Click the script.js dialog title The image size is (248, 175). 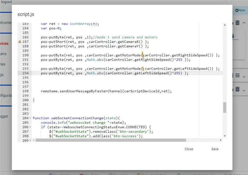[x=26, y=14]
